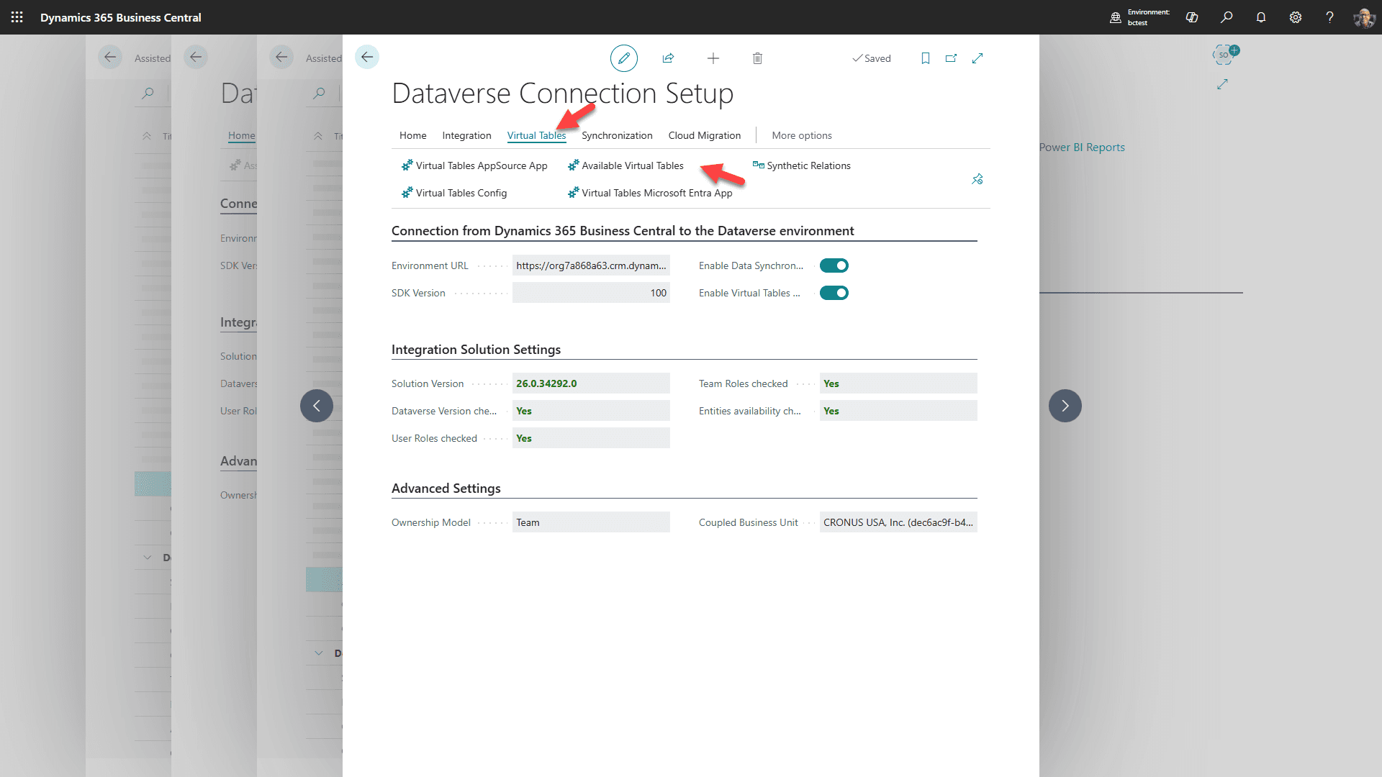Click the bookmark icon

[x=926, y=58]
